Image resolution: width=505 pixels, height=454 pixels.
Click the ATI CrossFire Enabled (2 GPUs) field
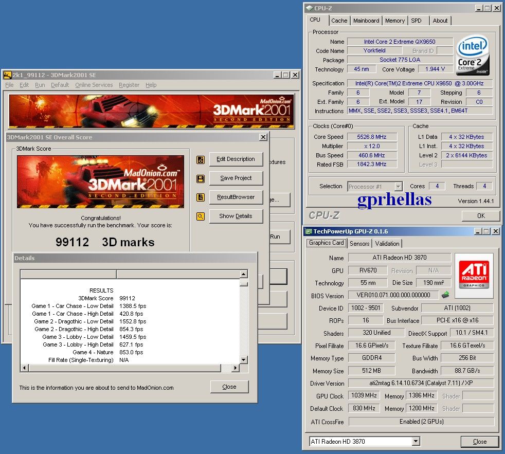click(x=421, y=422)
